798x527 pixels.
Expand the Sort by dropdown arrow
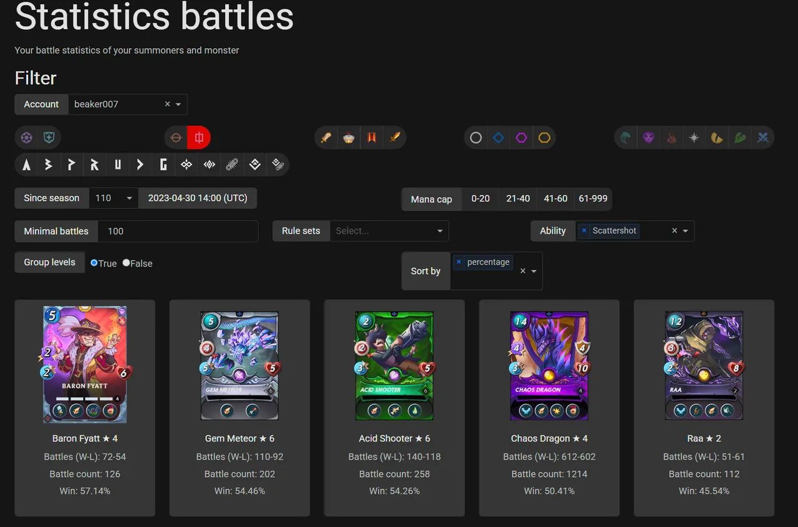(x=534, y=271)
